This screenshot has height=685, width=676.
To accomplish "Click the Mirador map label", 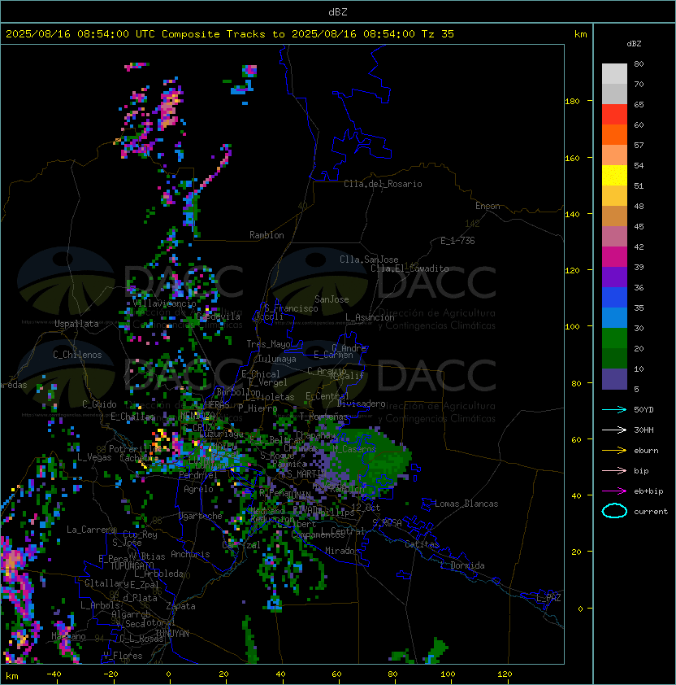I will tap(342, 551).
